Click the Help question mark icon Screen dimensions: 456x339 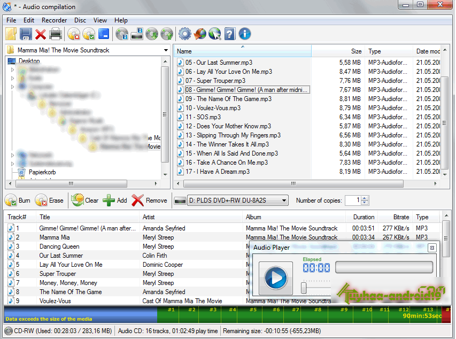tap(229, 34)
